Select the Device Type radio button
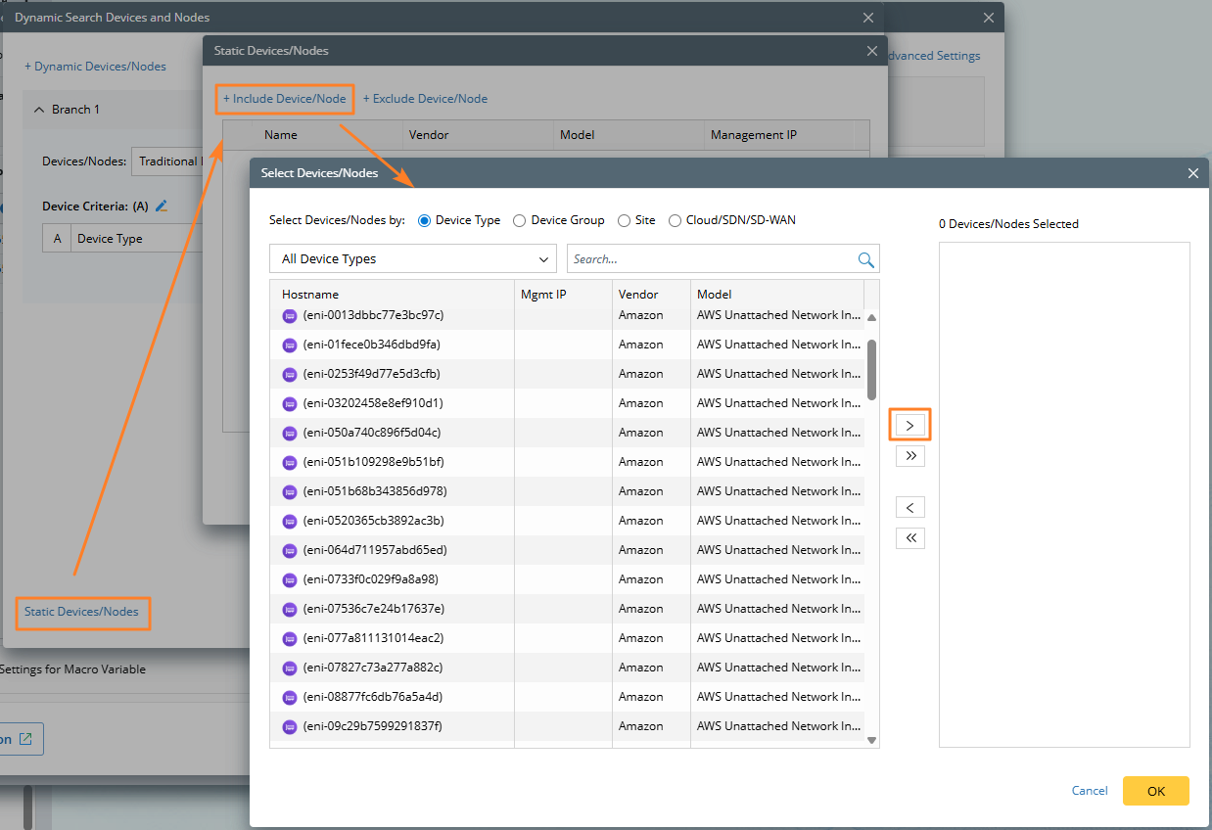Viewport: 1212px width, 830px height. pyautogui.click(x=425, y=221)
